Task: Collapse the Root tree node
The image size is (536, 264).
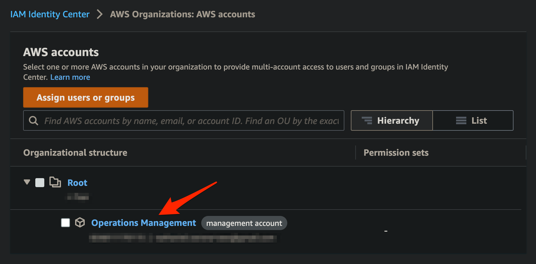Action: click(x=27, y=182)
